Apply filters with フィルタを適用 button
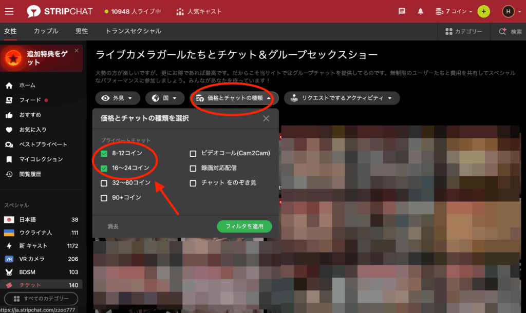526x313 pixels. coord(245,226)
